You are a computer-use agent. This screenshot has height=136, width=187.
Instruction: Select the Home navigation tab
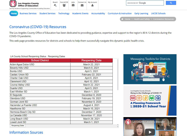click(x=14, y=14)
